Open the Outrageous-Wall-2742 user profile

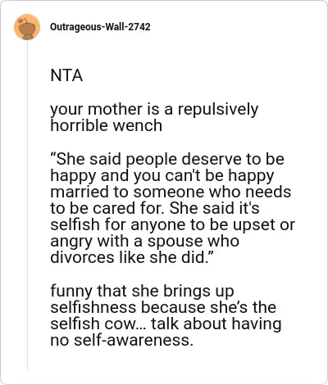(100, 27)
